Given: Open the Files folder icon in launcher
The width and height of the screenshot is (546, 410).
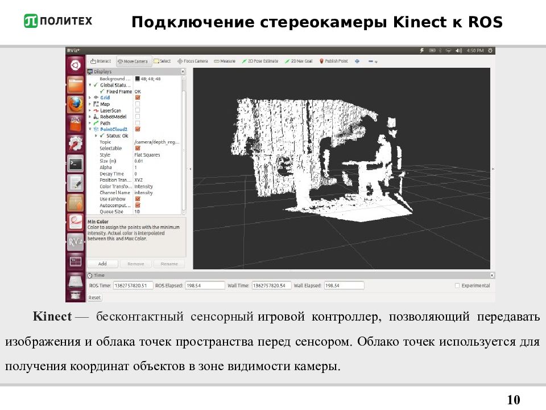Looking at the screenshot, I should tap(76, 85).
